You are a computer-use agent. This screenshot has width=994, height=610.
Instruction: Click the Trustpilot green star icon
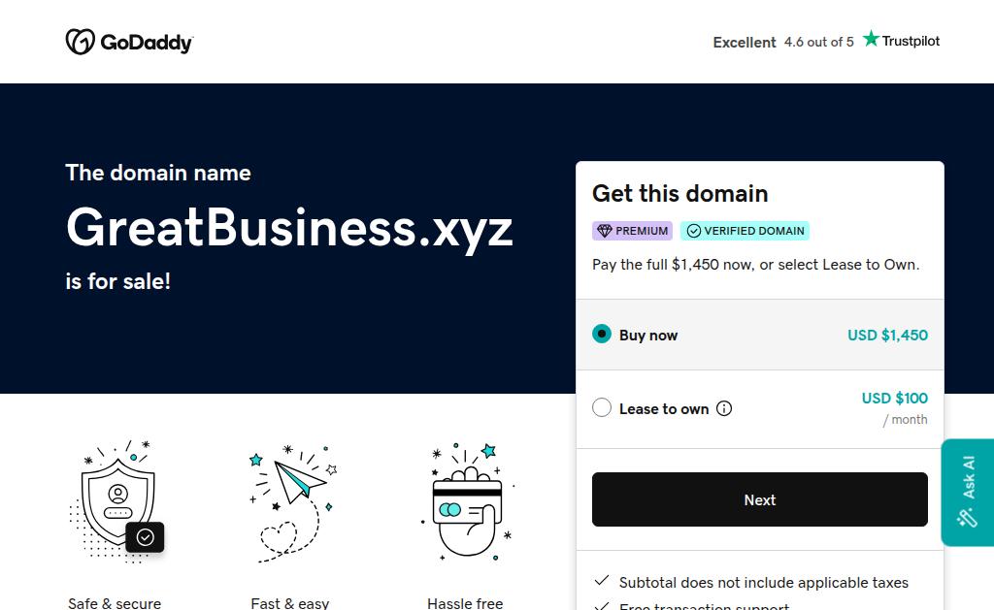click(x=871, y=39)
